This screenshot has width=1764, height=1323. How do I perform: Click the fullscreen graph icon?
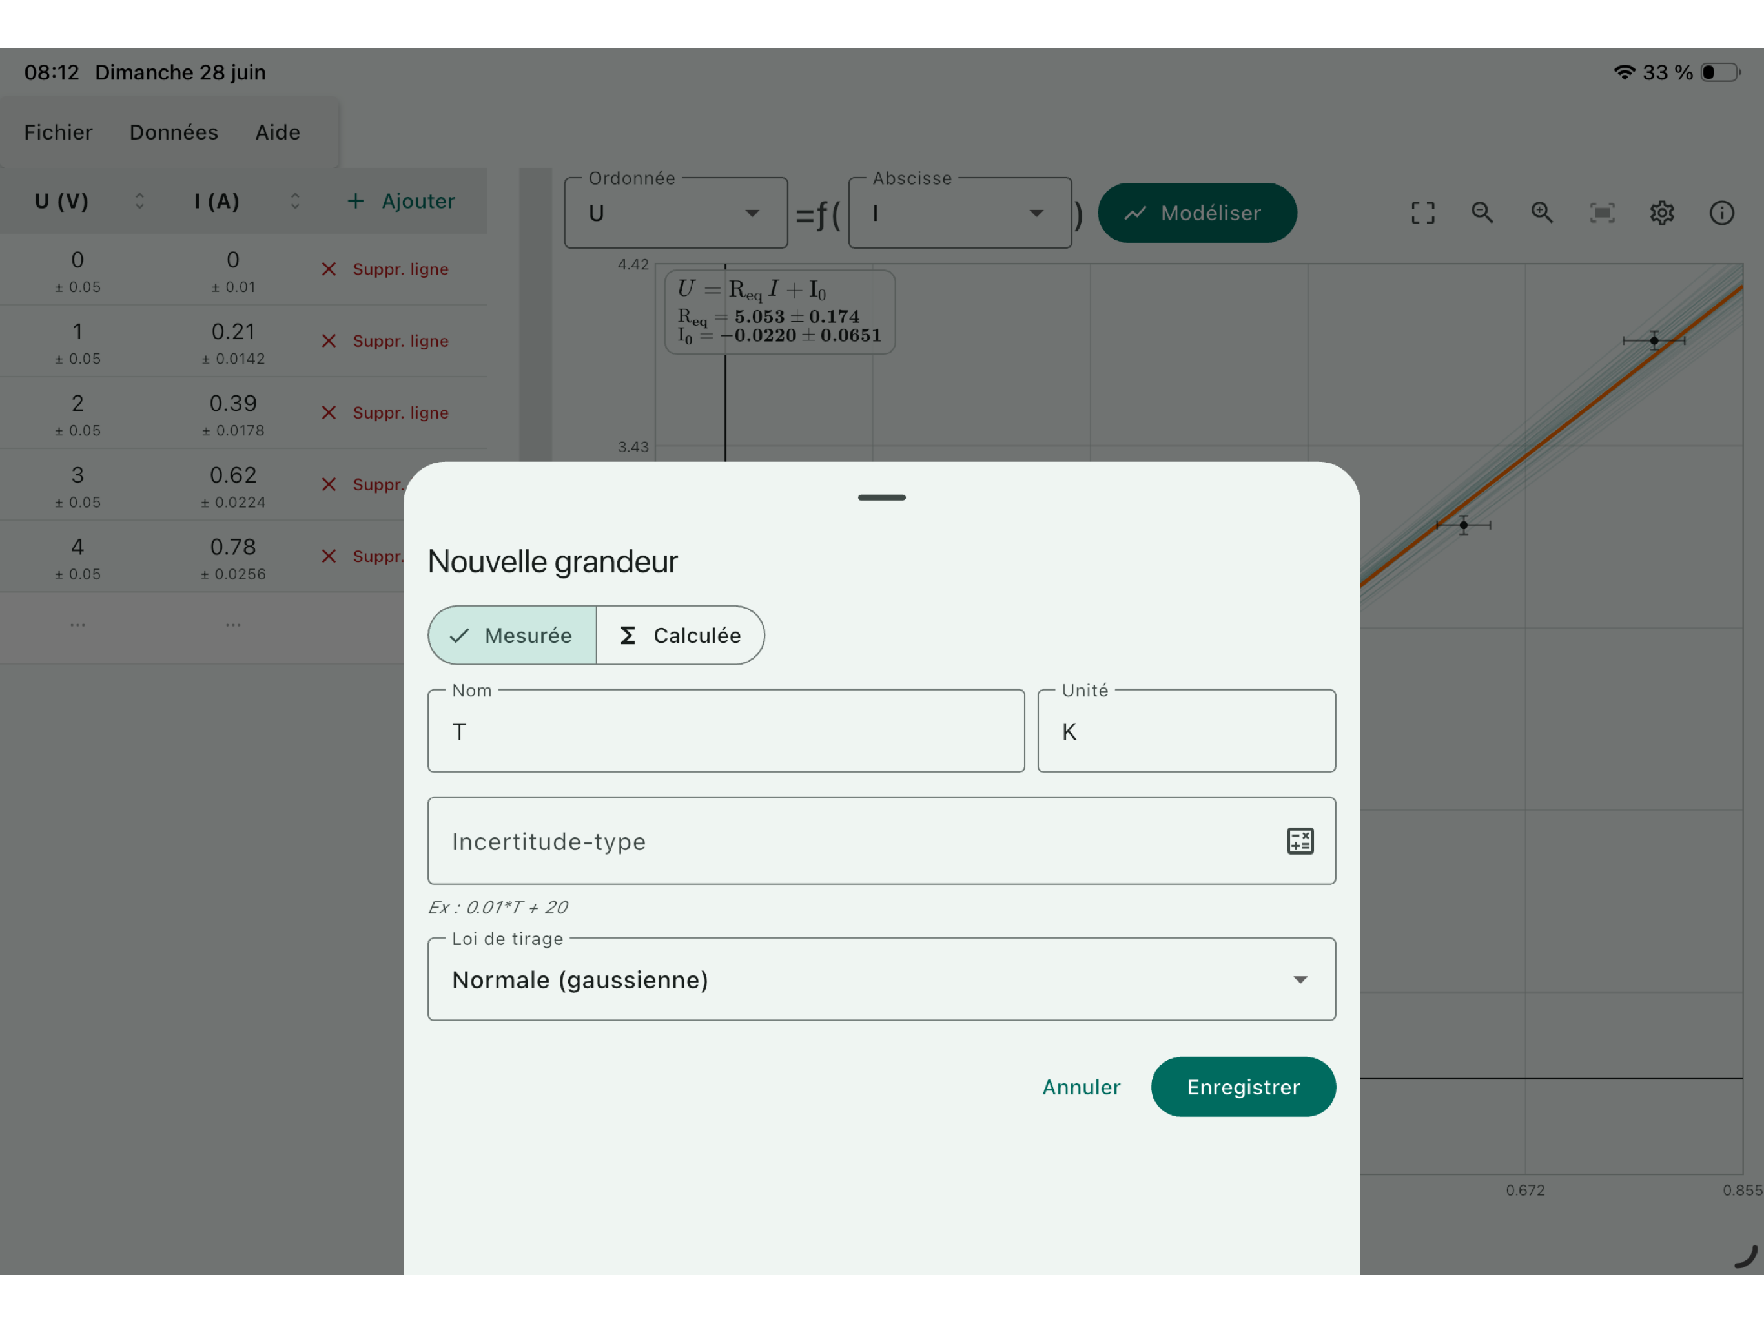point(1422,213)
